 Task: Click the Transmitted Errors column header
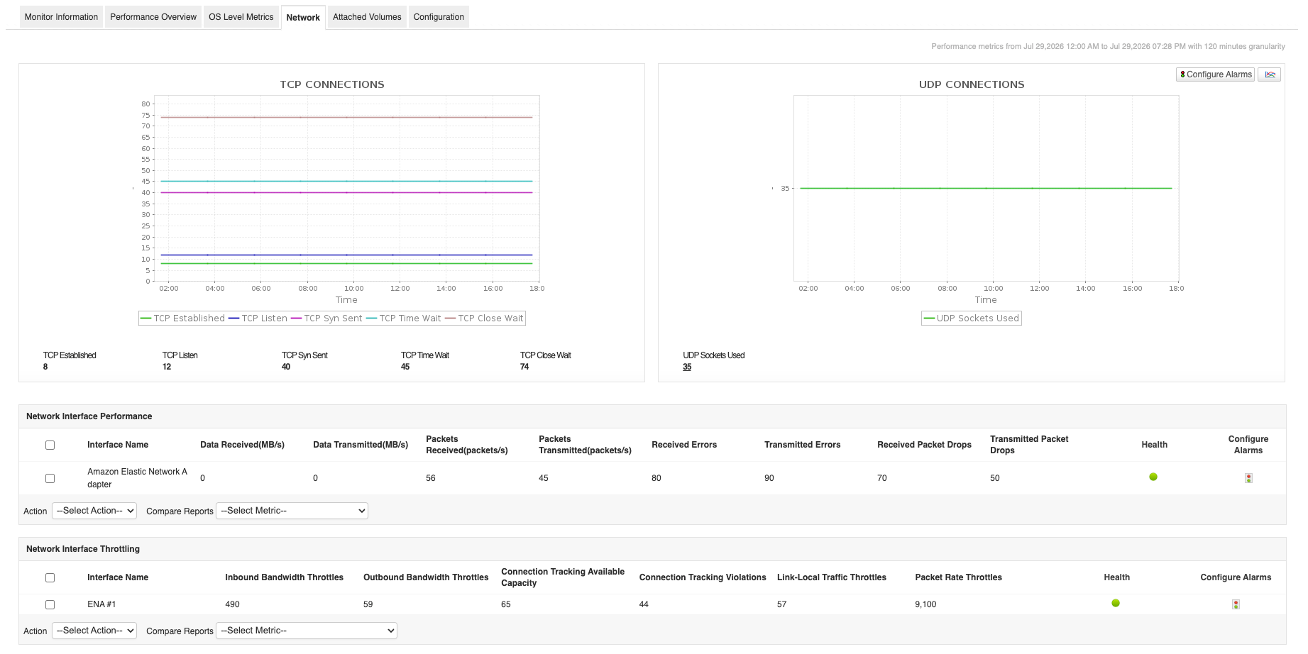point(802,445)
